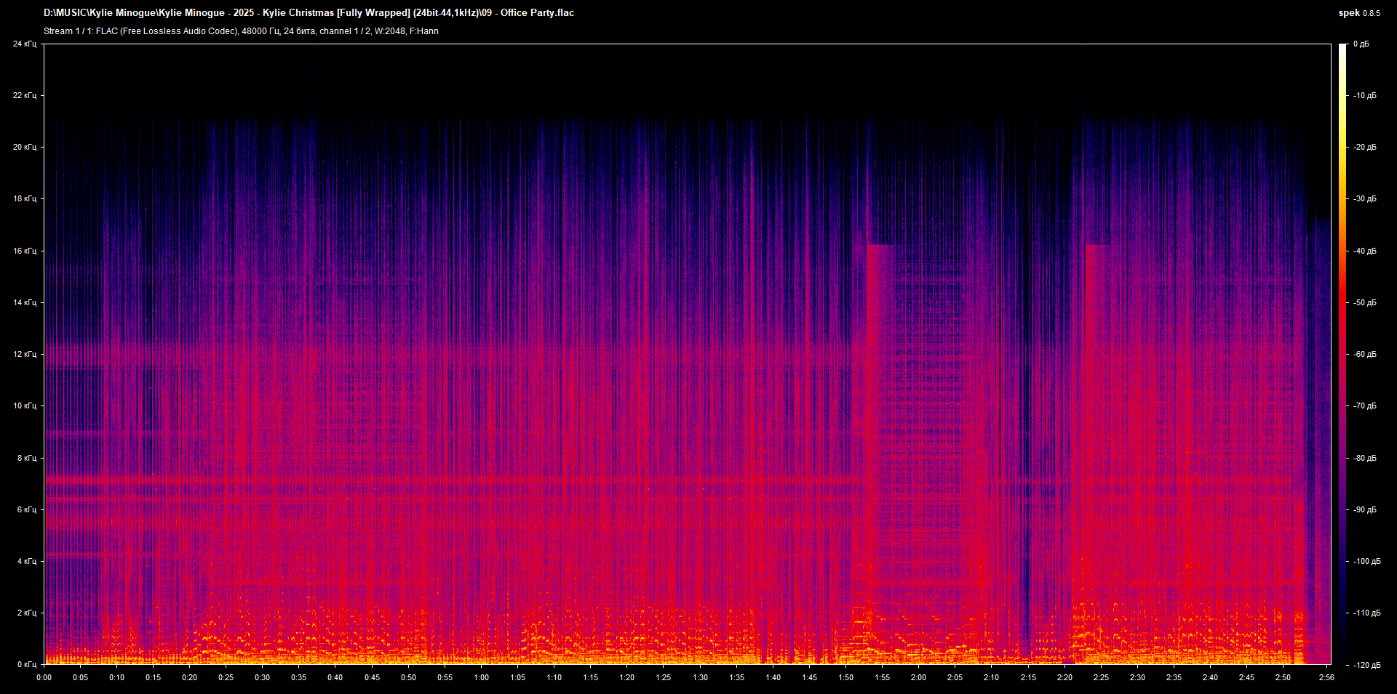
Task: Click the 0 кГц frequency label
Action: tap(26, 664)
